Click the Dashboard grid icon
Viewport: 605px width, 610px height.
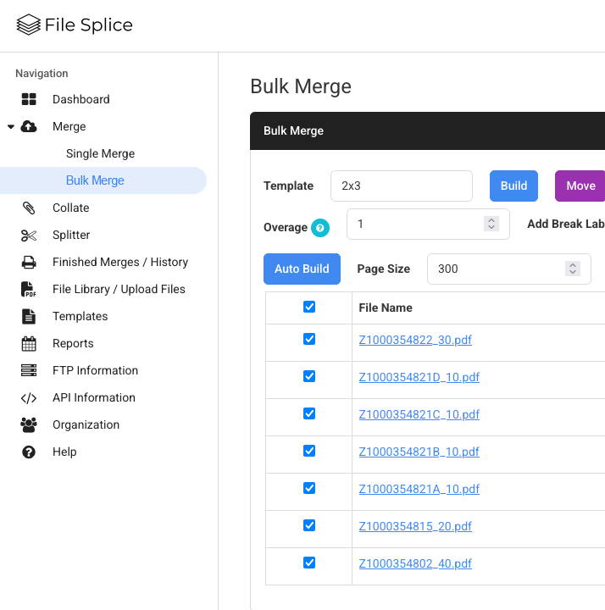pos(29,99)
